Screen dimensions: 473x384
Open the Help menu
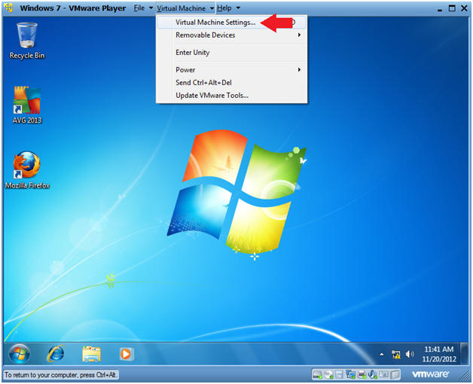click(228, 8)
